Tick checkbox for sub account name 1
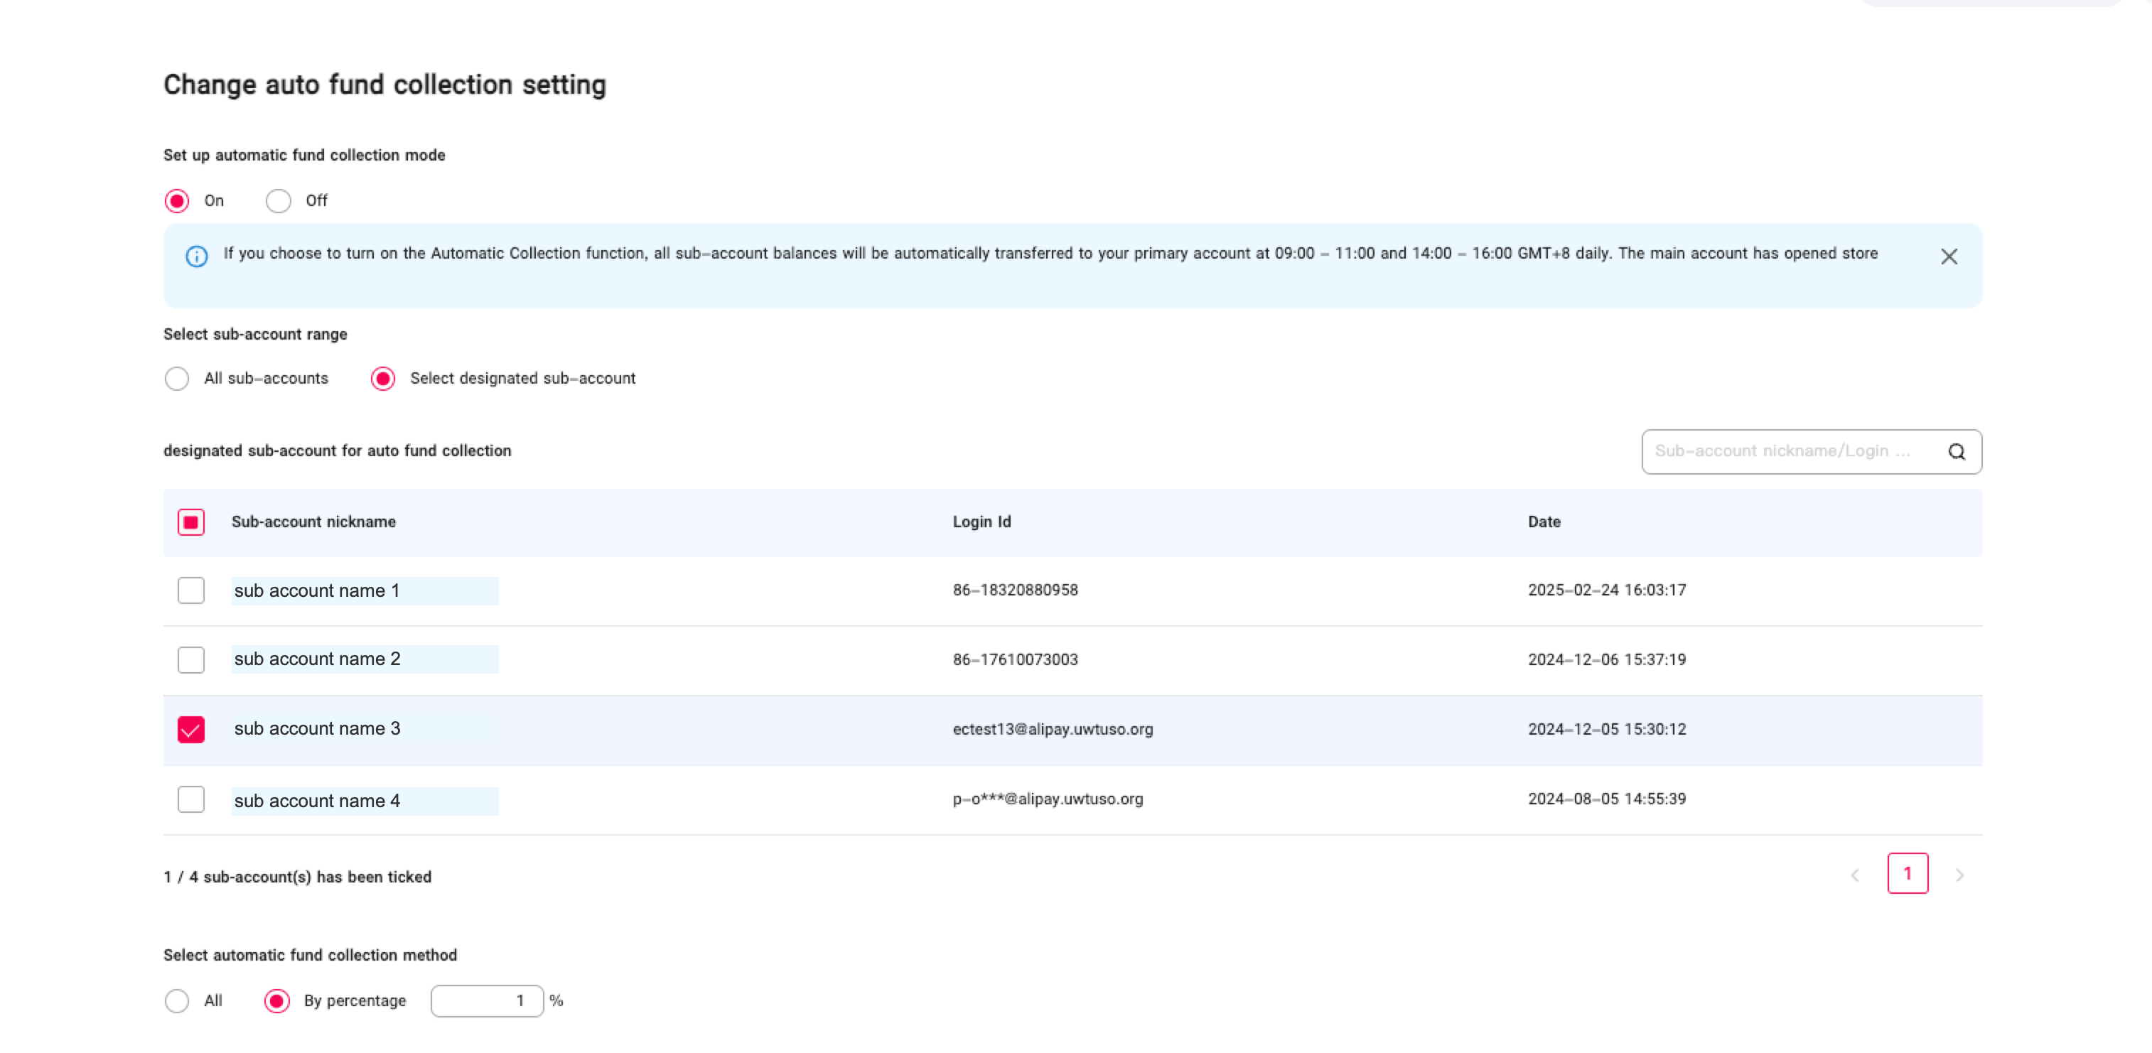Viewport: 2152px width, 1053px height. point(191,590)
